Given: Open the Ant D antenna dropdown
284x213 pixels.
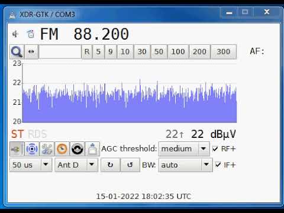Looking at the screenshot, I should [76, 164].
